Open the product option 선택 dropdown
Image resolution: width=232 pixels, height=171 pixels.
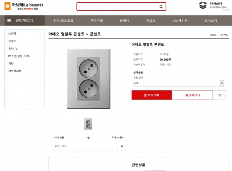tap(179, 83)
